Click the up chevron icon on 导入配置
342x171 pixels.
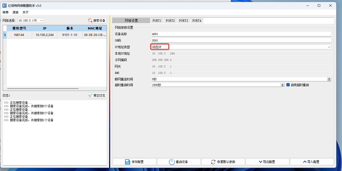305,162
